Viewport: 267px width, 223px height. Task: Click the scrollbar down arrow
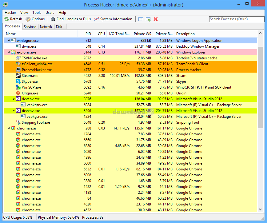click(x=260, y=209)
